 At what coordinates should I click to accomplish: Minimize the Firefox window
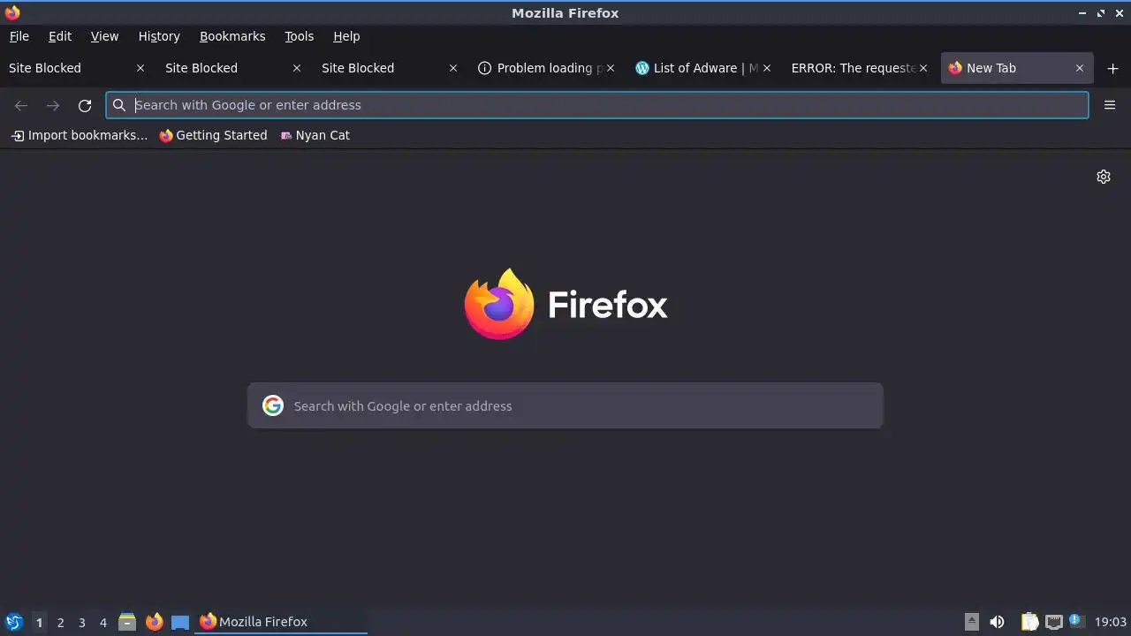1082,13
